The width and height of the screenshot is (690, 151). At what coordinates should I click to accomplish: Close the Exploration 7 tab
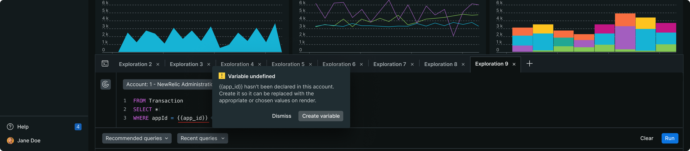click(412, 64)
